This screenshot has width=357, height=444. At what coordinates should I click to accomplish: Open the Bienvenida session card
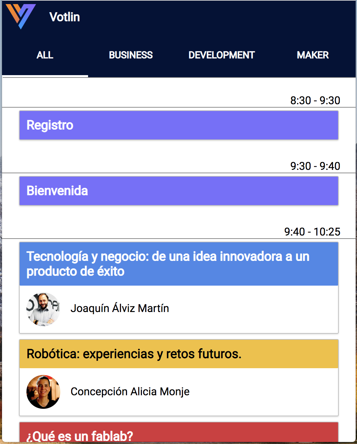point(179,191)
